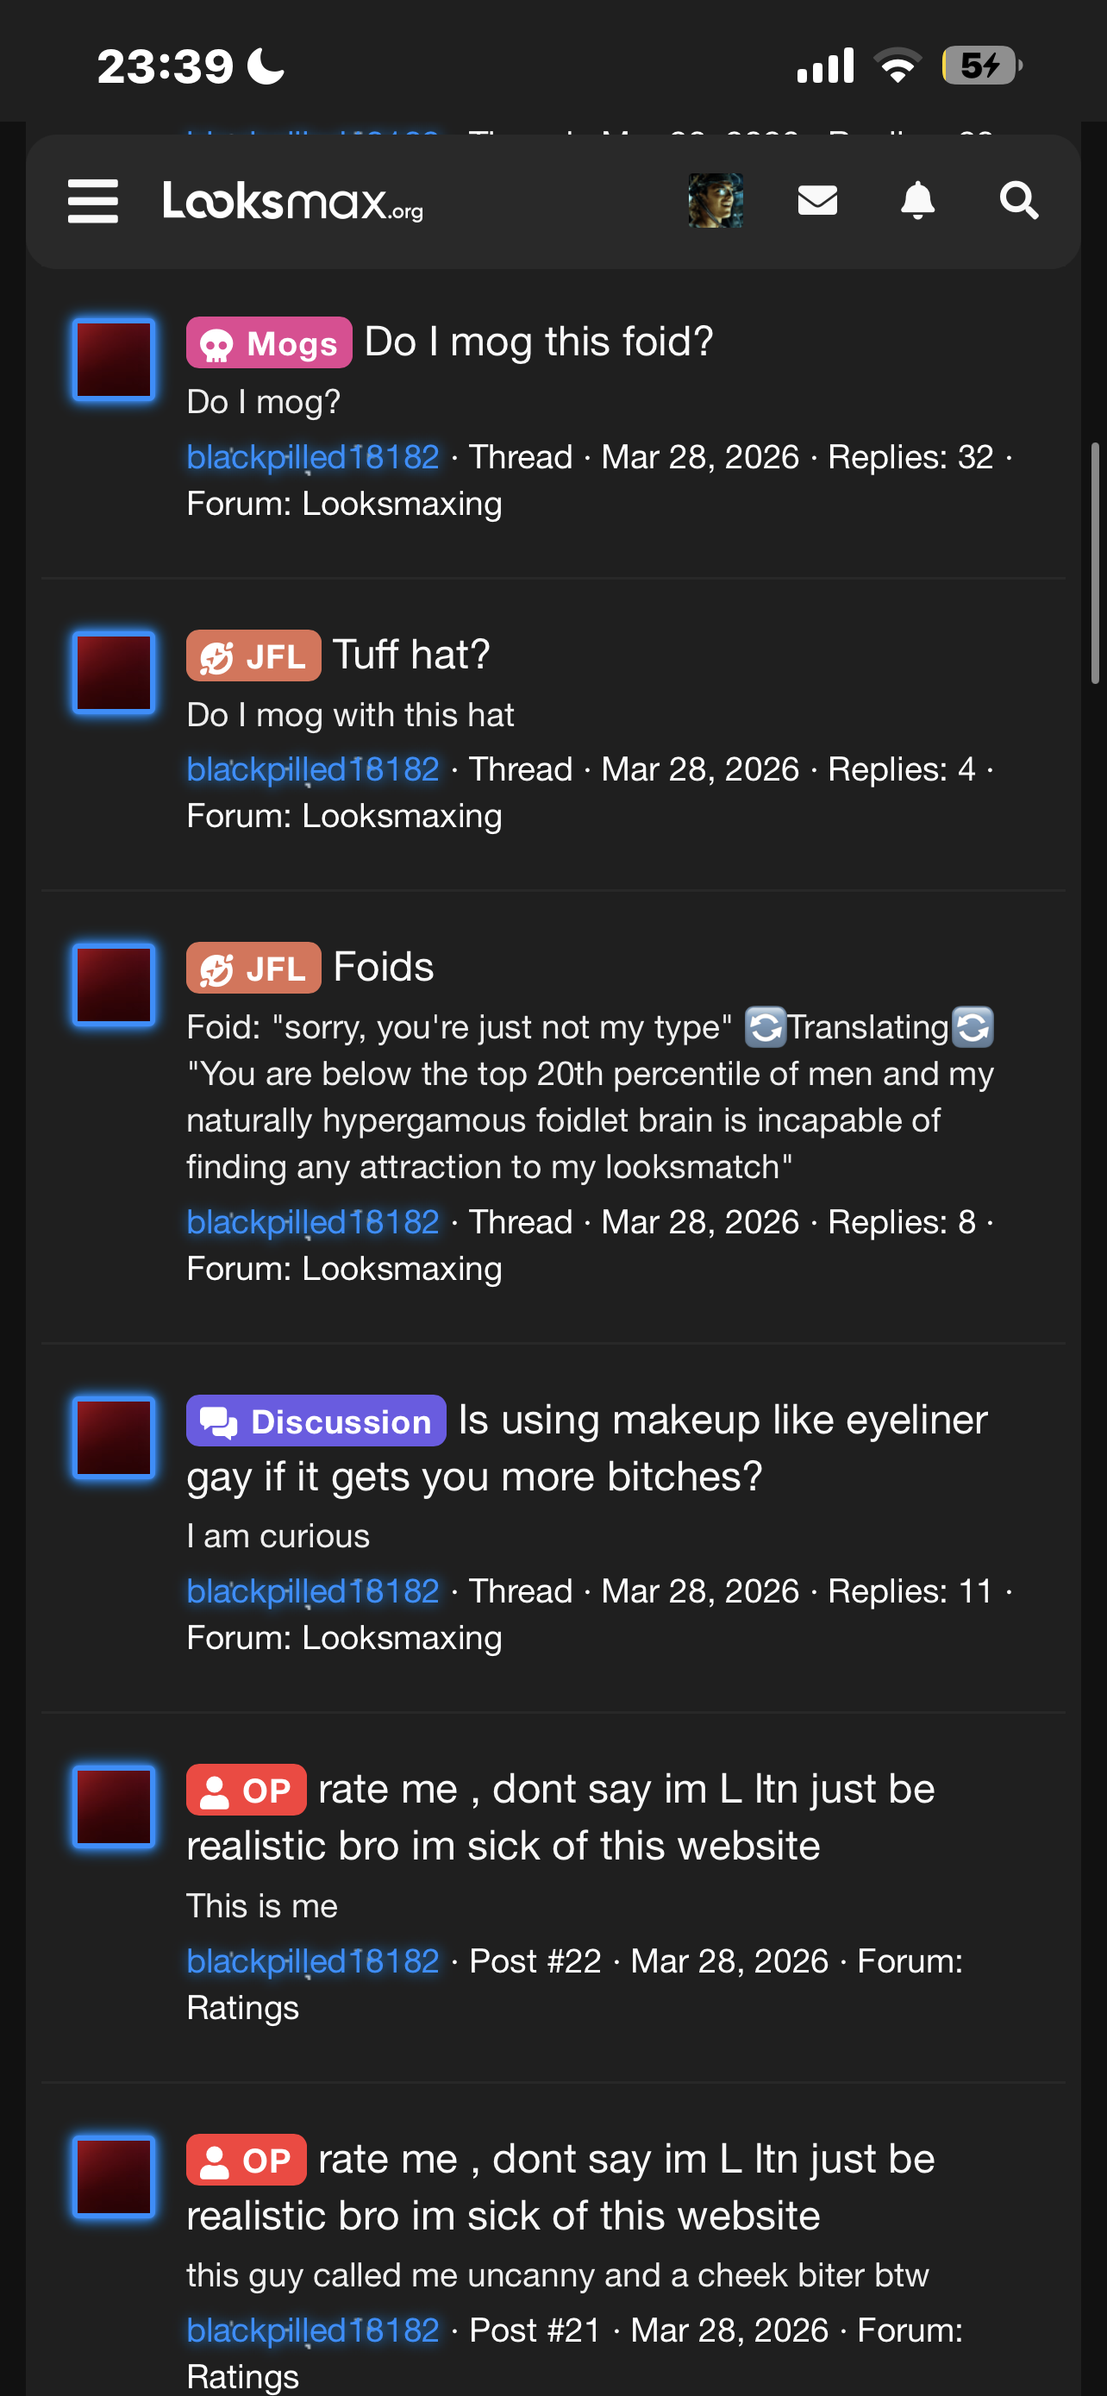This screenshot has height=2396, width=1107.
Task: Select the pink Mogs prefix tag
Action: tap(269, 343)
